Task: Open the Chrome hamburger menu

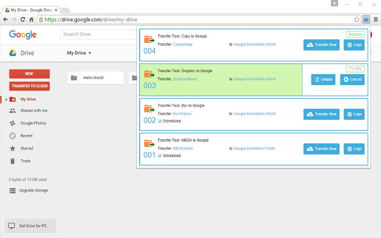Action: tap(375, 19)
